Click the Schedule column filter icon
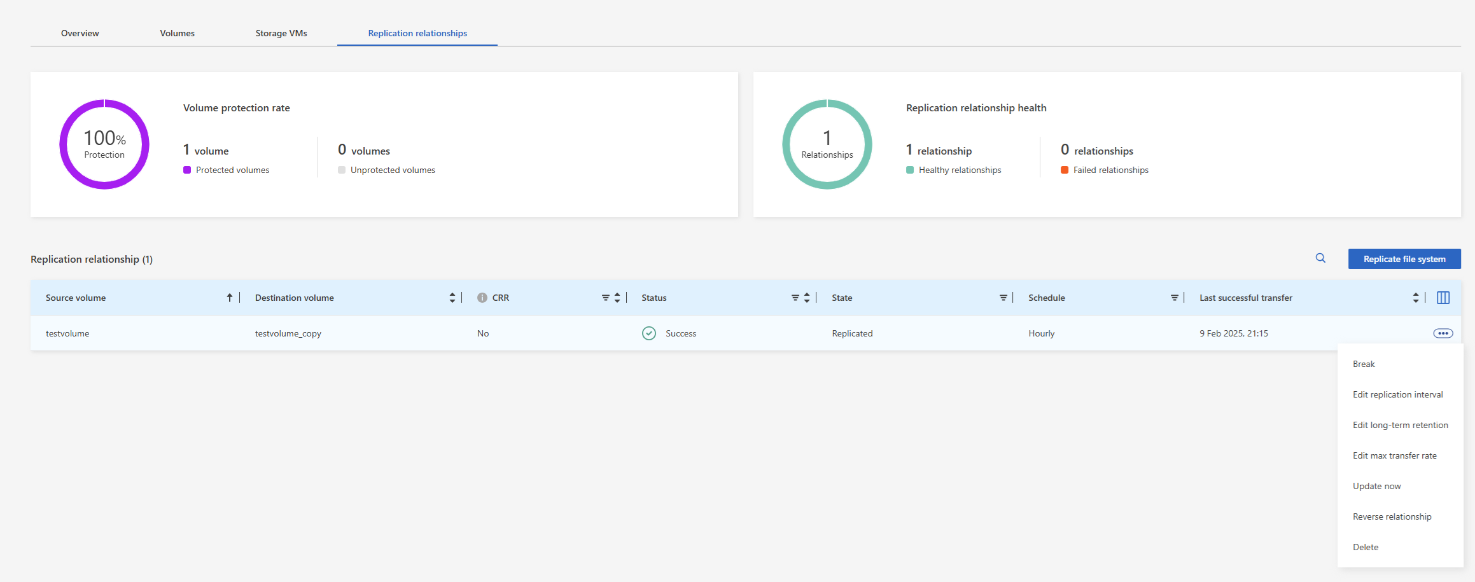This screenshot has height=582, width=1475. (x=1174, y=298)
